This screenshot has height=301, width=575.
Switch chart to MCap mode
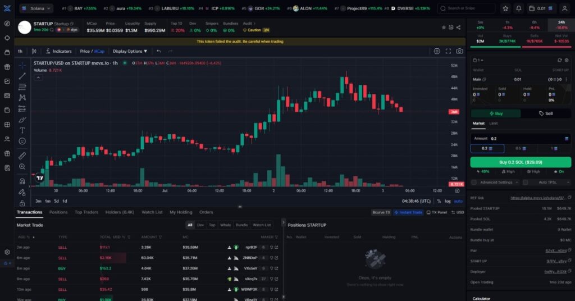[99, 51]
